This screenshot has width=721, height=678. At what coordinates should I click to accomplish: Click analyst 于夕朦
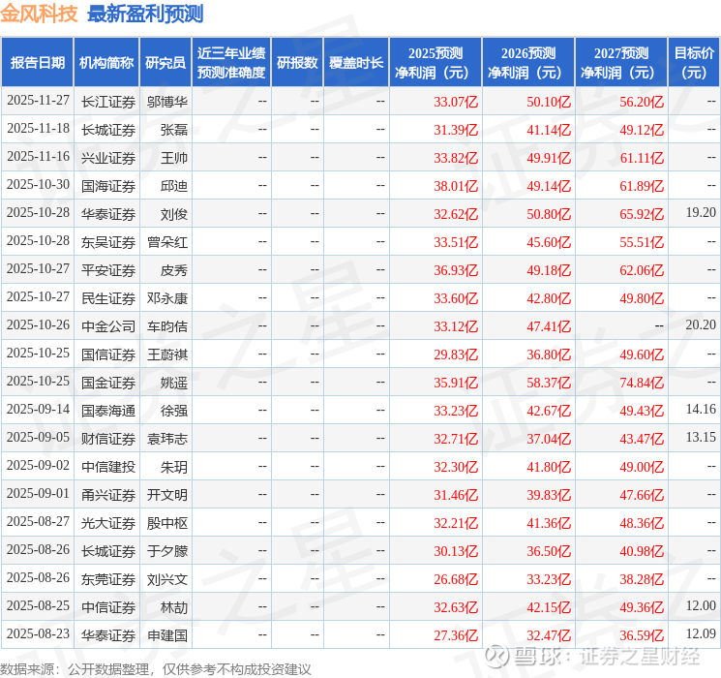[x=167, y=551]
